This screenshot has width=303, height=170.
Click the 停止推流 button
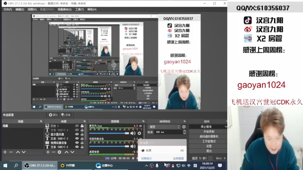[206, 127]
